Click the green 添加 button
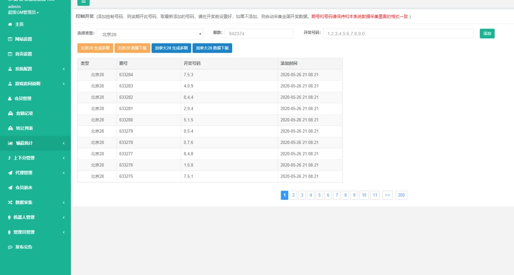514x275 pixels. click(x=487, y=34)
